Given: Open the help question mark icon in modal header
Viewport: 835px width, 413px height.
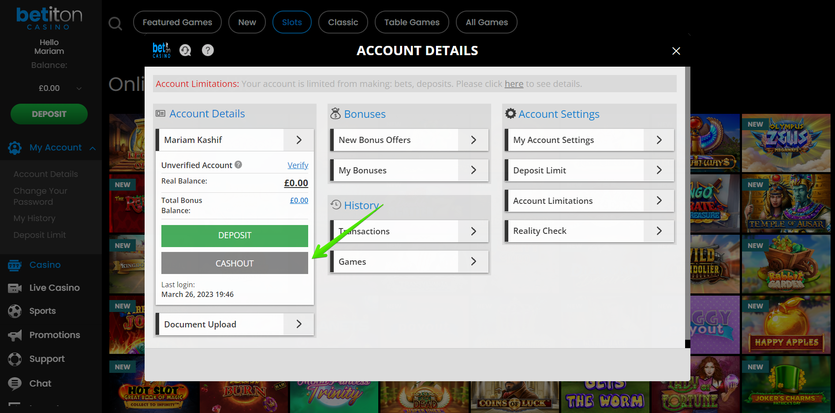Looking at the screenshot, I should coord(208,50).
